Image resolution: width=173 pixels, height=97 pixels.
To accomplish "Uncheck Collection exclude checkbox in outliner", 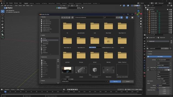I will (168, 10).
